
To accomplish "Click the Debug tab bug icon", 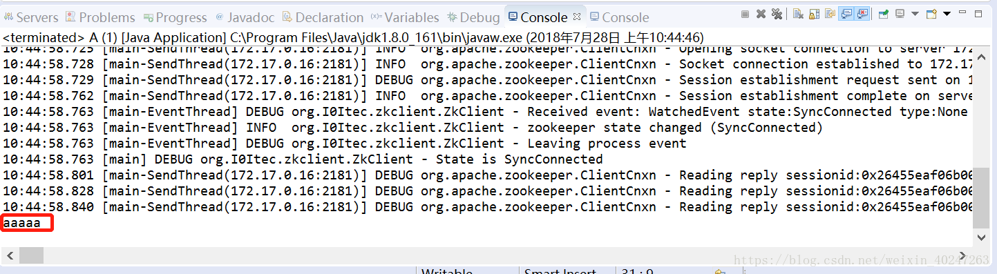I will click(452, 17).
